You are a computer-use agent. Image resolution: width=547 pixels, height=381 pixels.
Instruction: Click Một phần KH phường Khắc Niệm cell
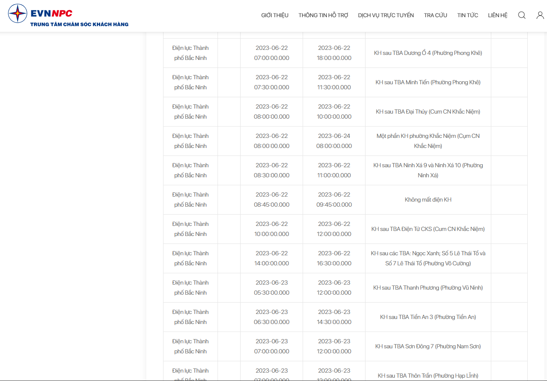click(428, 141)
